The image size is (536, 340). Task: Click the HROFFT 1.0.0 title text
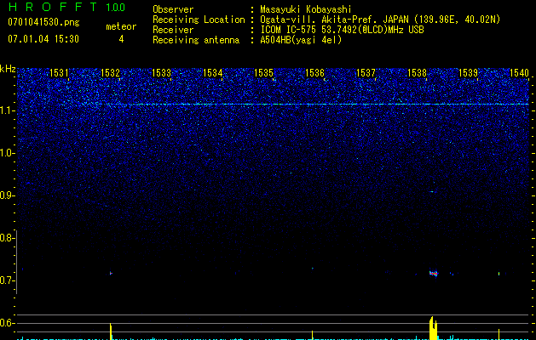pos(66,7)
